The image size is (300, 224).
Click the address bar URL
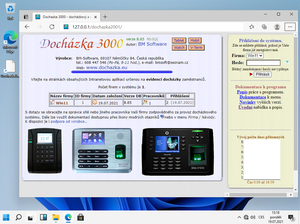point(97,27)
